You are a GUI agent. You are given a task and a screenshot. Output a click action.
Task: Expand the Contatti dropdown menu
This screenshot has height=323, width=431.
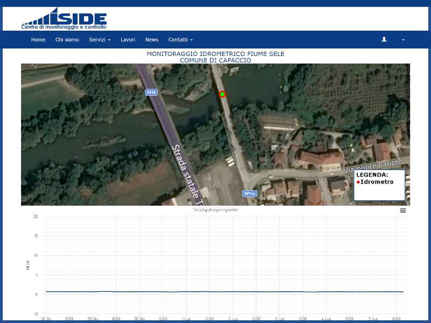[180, 39]
